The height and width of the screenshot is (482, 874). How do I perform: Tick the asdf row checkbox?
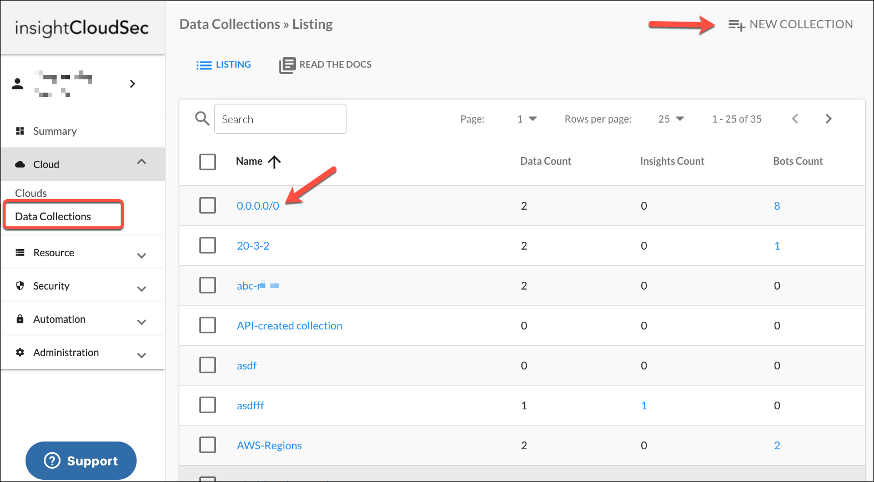[208, 365]
